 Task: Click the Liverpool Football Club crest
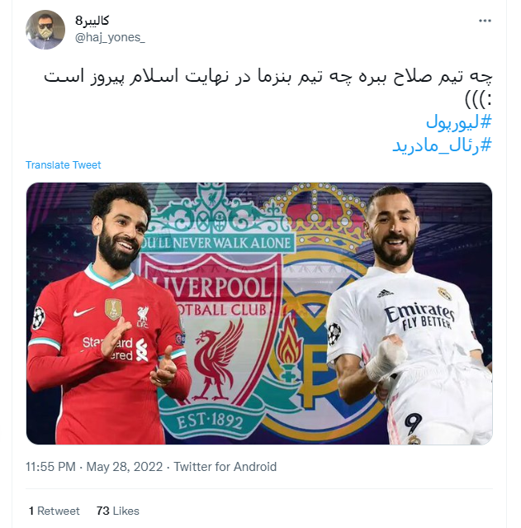click(x=217, y=313)
